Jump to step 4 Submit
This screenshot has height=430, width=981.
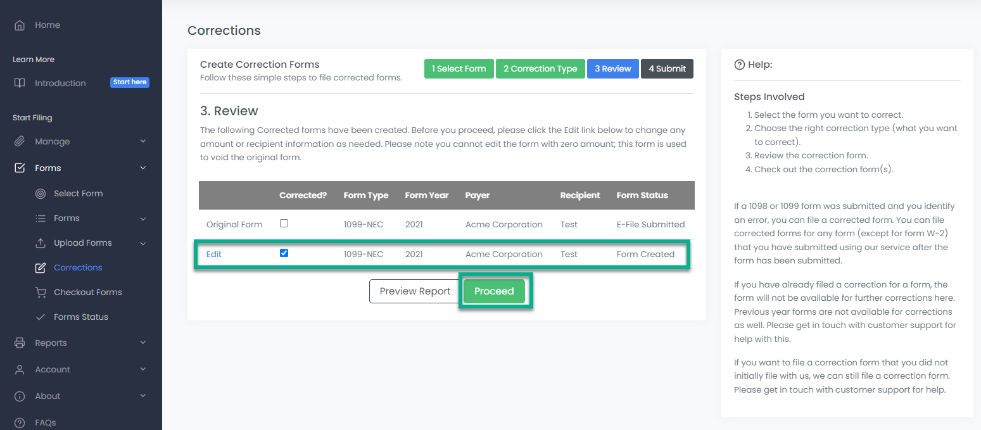666,68
